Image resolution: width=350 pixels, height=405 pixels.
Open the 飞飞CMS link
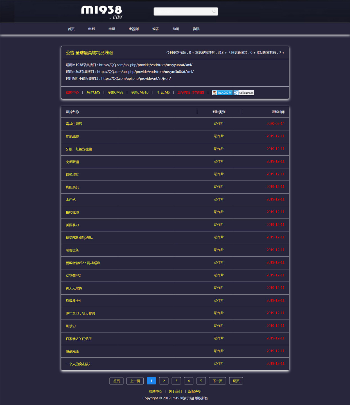(x=163, y=93)
